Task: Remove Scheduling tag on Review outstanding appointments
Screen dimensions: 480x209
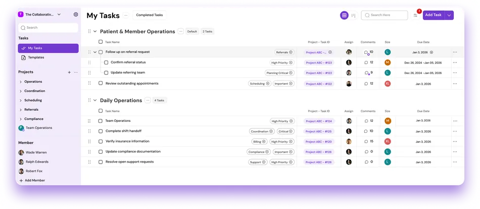Action: (268, 83)
